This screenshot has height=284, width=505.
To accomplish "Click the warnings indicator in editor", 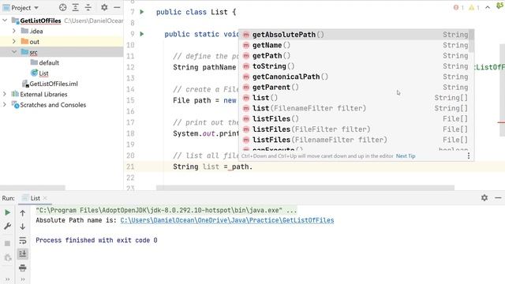I will pyautogui.click(x=474, y=7).
